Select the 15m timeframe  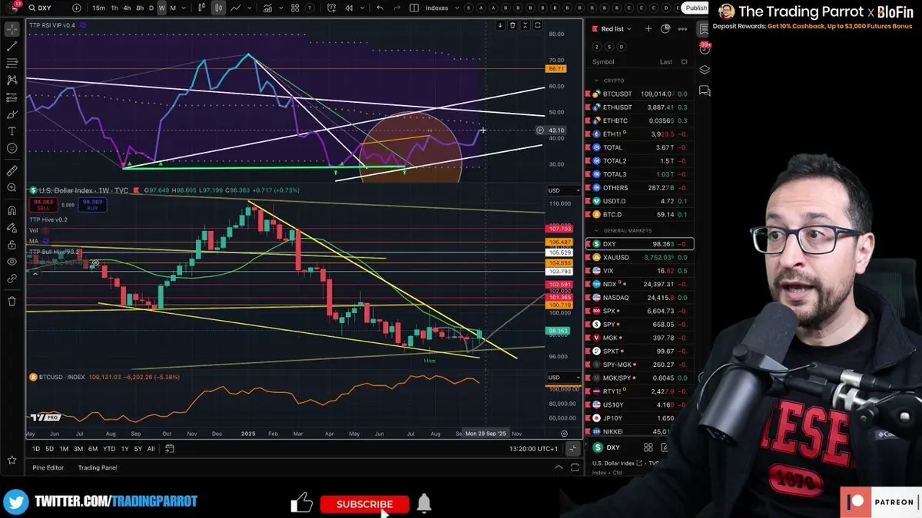pyautogui.click(x=98, y=8)
